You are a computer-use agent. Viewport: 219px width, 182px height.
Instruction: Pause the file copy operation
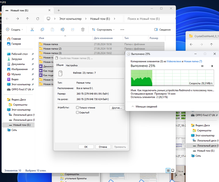(x=202, y=66)
